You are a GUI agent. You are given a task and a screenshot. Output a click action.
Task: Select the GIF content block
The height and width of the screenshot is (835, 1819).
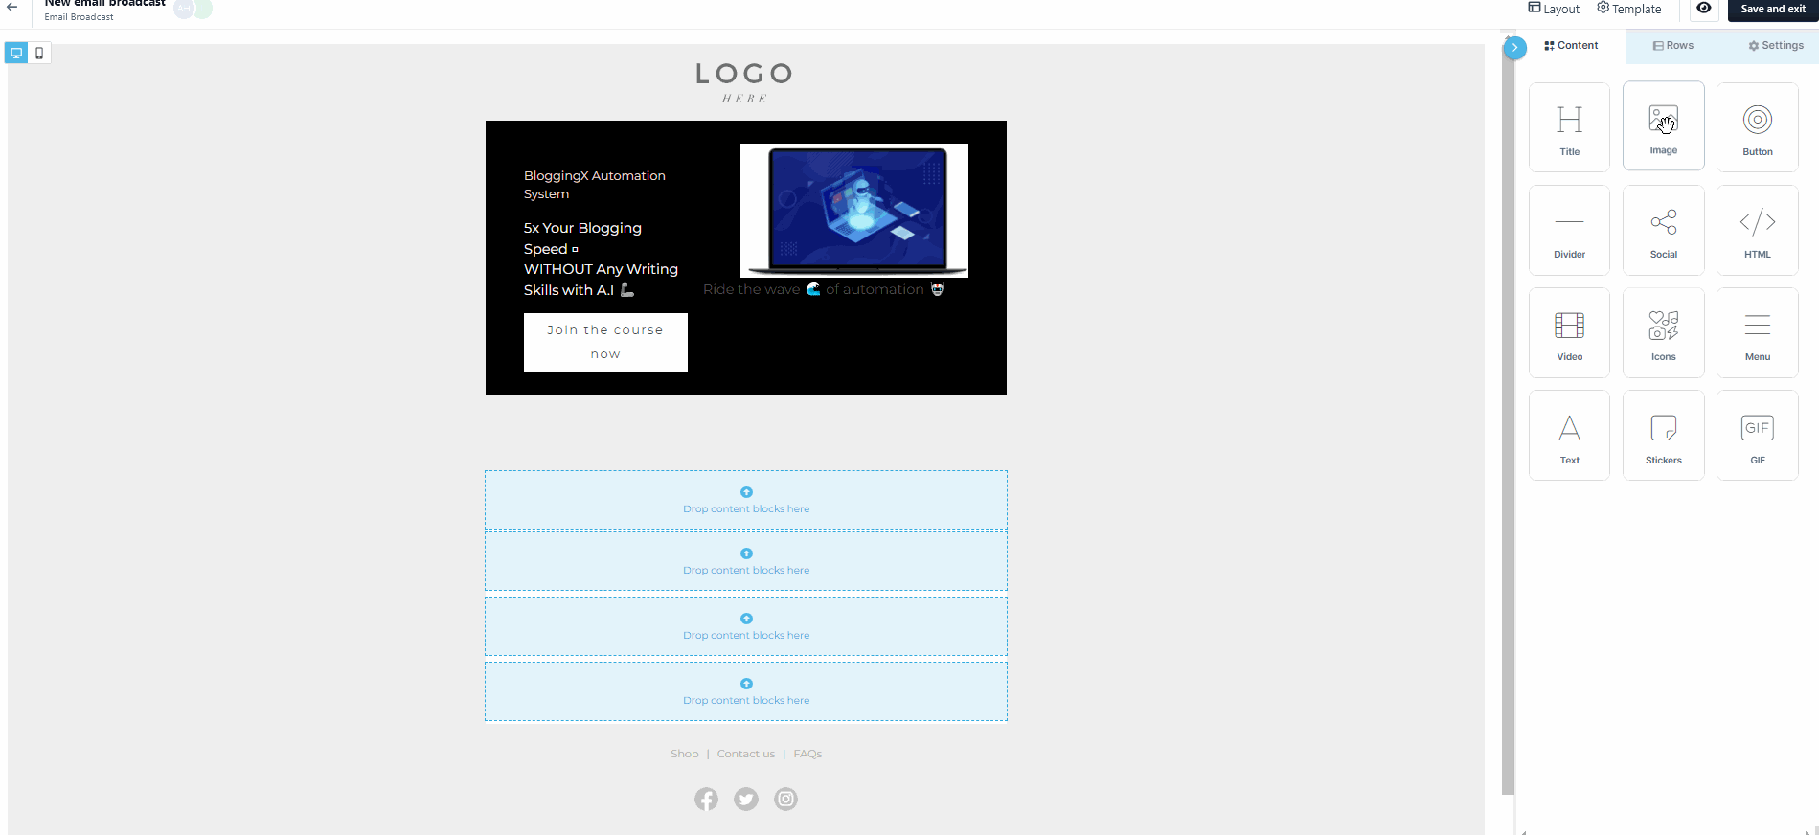(x=1757, y=435)
